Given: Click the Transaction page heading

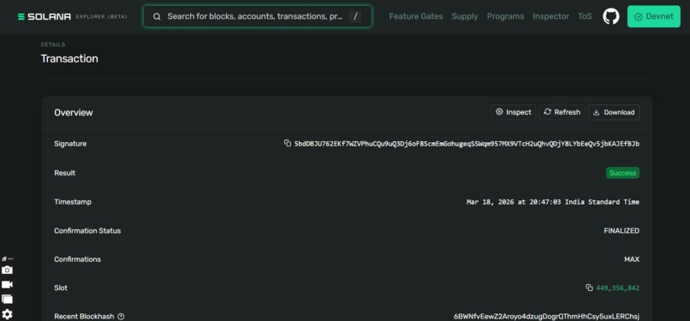Looking at the screenshot, I should click(69, 59).
